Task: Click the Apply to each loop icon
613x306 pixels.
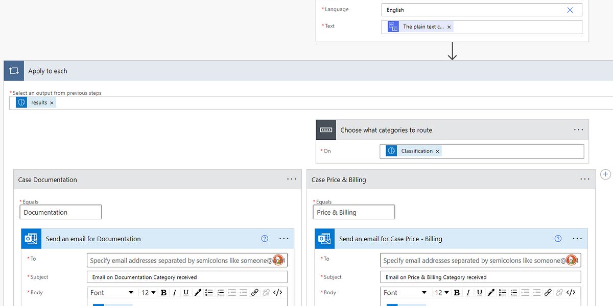Action: [x=13, y=70]
